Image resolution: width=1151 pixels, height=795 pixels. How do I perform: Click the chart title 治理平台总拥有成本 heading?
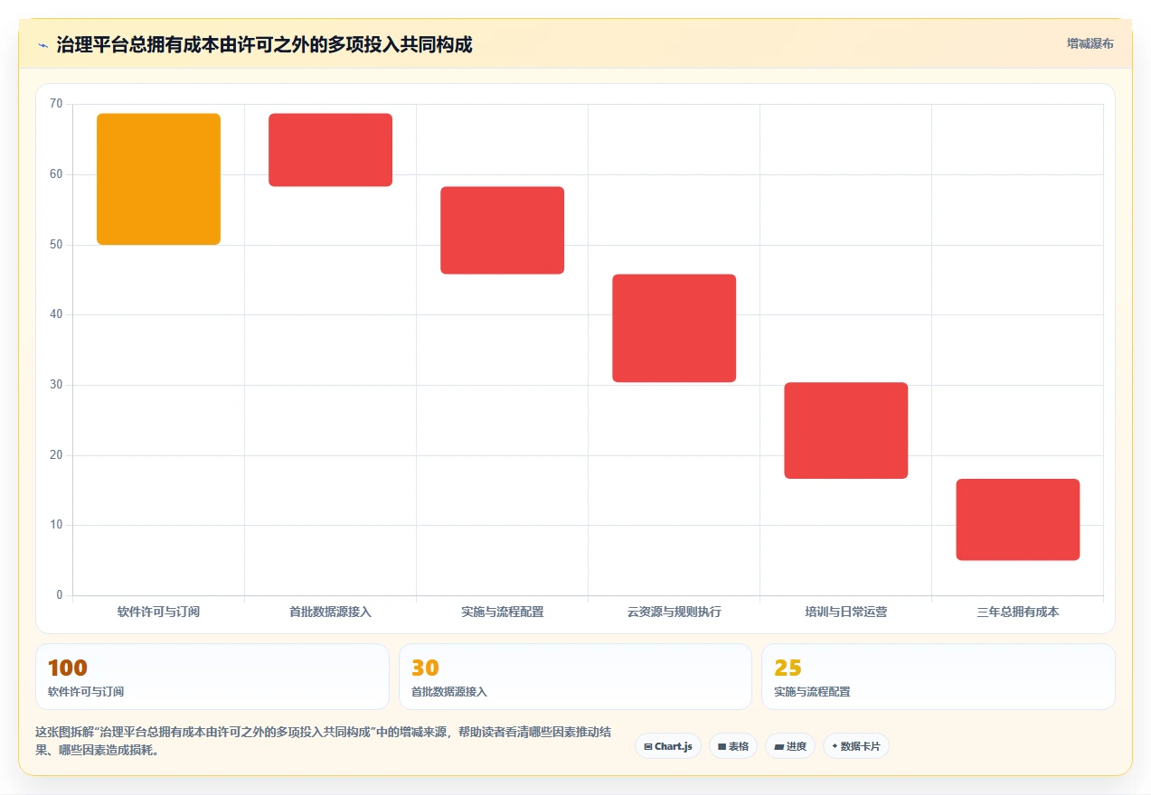tap(264, 44)
